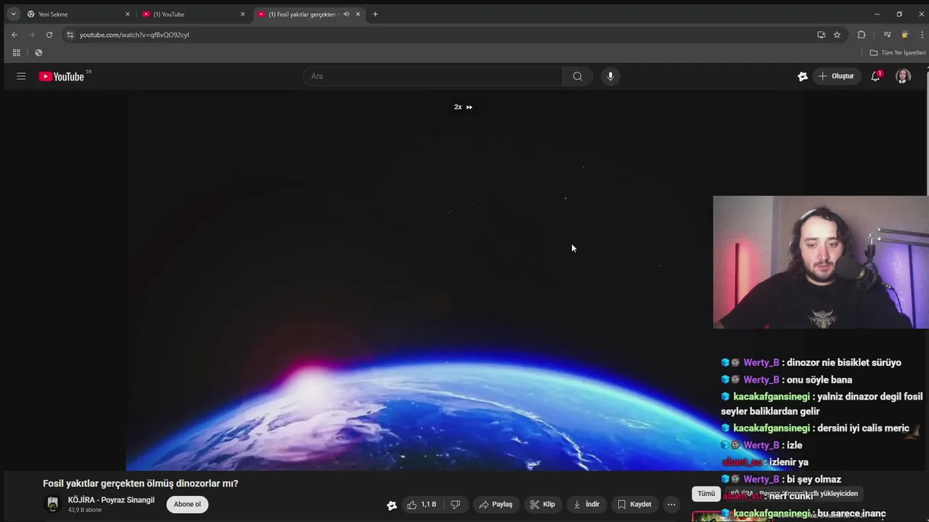Close the Fosil yakıtlar tab
Viewport: 929px width, 522px height.
click(x=358, y=14)
